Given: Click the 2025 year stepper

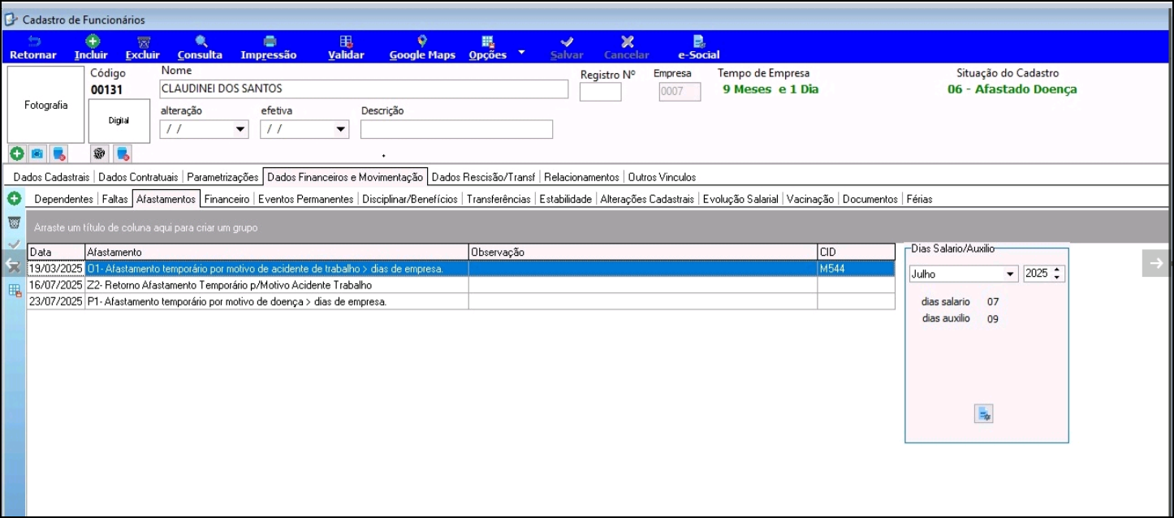Looking at the screenshot, I should (1056, 274).
